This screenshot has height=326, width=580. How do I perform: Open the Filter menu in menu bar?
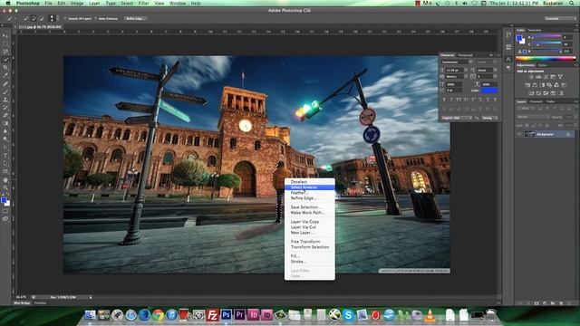[x=143, y=3]
